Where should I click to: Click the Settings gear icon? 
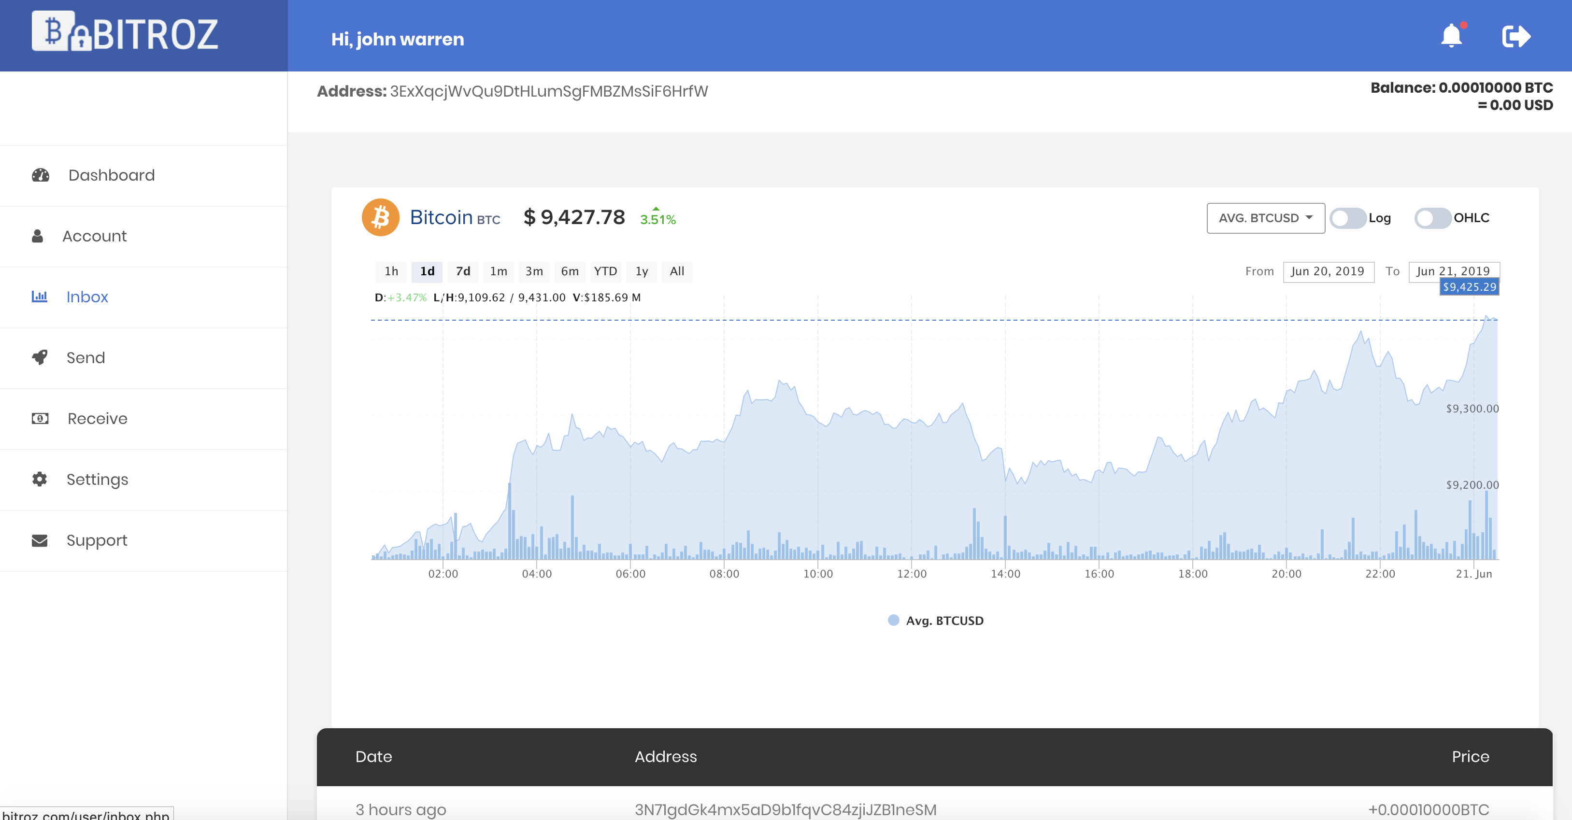(x=39, y=479)
